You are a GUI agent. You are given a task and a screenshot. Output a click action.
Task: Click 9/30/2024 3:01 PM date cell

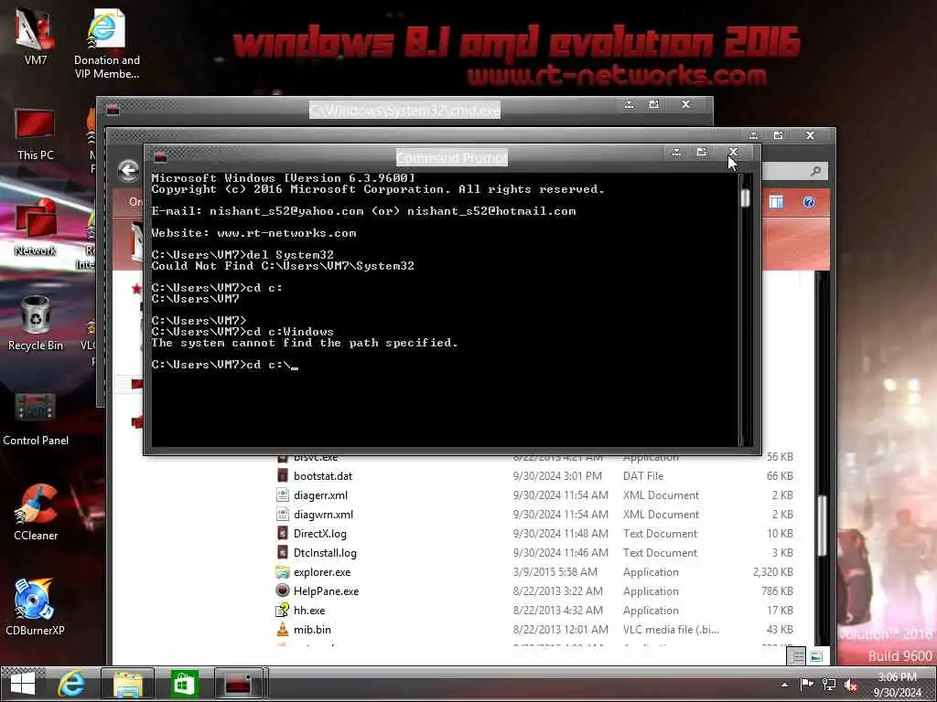(557, 475)
